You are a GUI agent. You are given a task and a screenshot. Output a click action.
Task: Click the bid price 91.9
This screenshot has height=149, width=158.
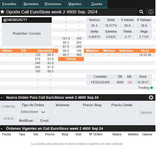(x=51, y=68)
